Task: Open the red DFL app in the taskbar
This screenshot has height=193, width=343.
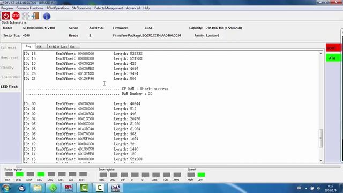Action: click(69, 188)
